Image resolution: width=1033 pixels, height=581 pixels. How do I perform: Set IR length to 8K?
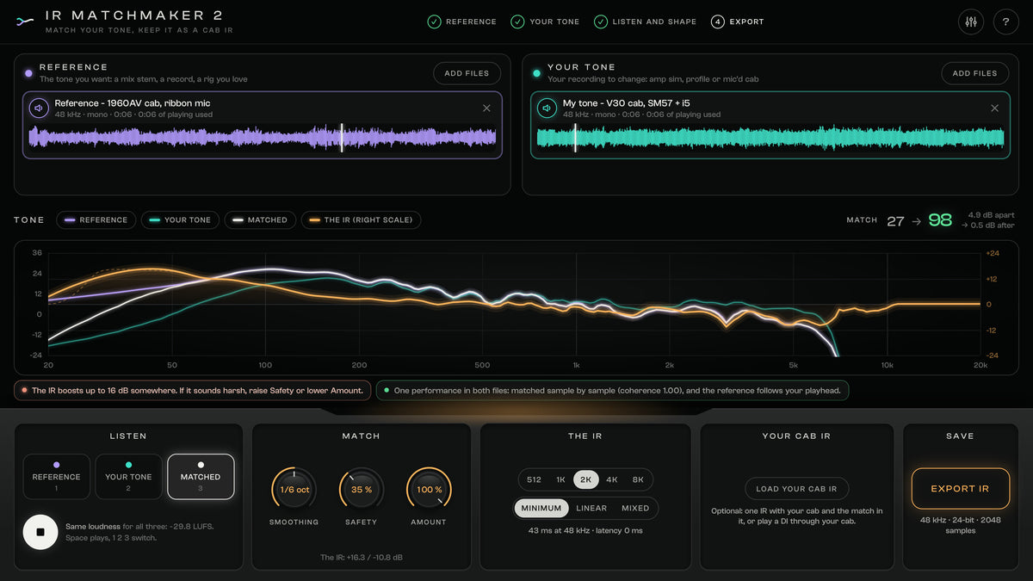pos(638,479)
